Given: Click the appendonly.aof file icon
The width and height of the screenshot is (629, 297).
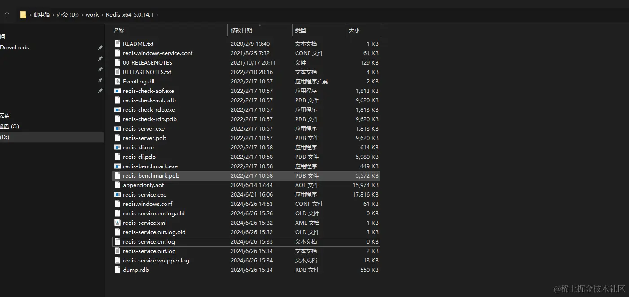Looking at the screenshot, I should tap(118, 185).
